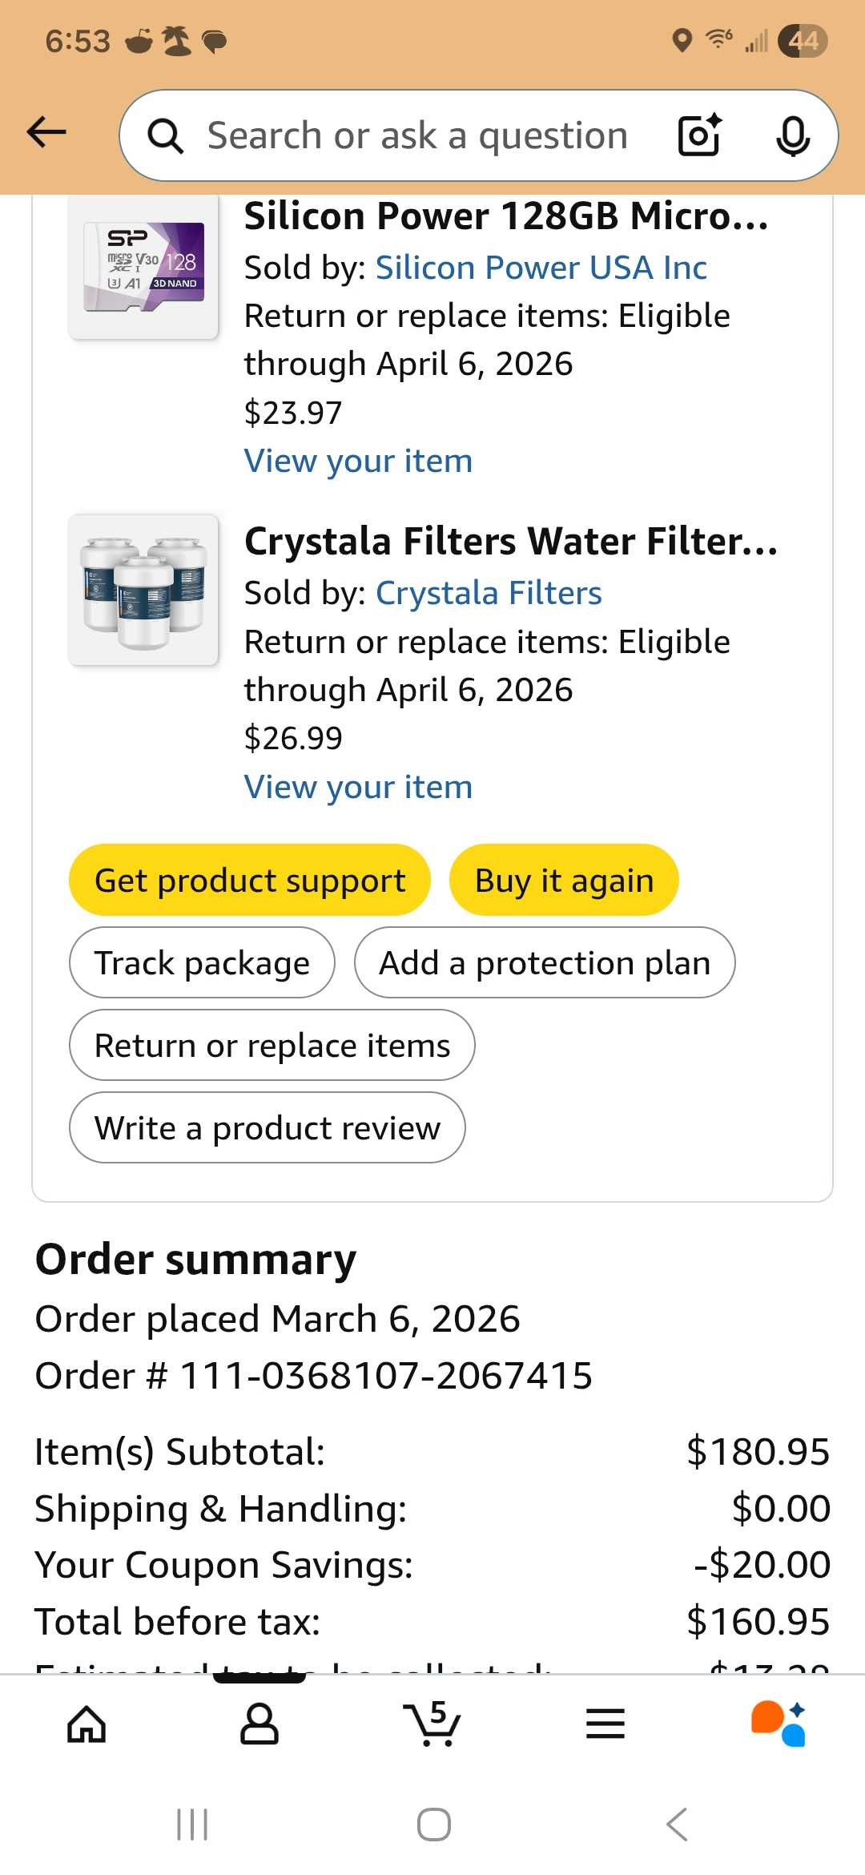Open the Crystala Filters seller link

489,593
